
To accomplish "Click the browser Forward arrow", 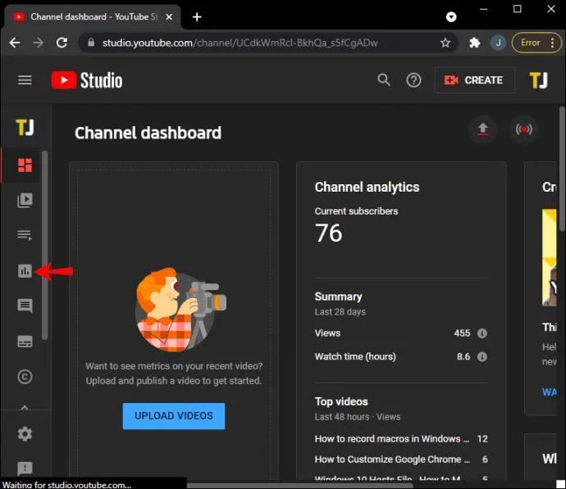I will point(38,43).
